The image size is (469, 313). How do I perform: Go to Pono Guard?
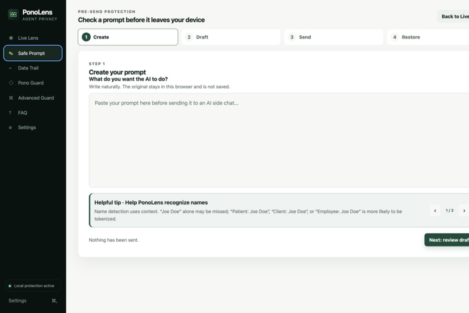tap(33, 83)
